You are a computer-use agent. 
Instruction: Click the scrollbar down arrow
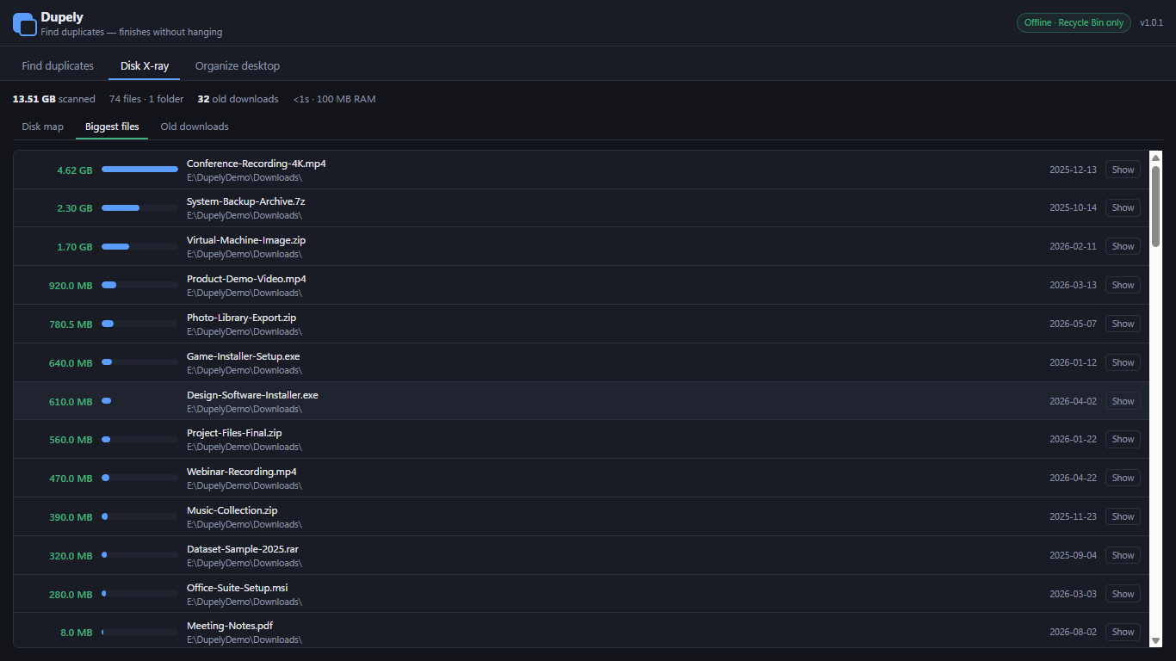(x=1155, y=640)
